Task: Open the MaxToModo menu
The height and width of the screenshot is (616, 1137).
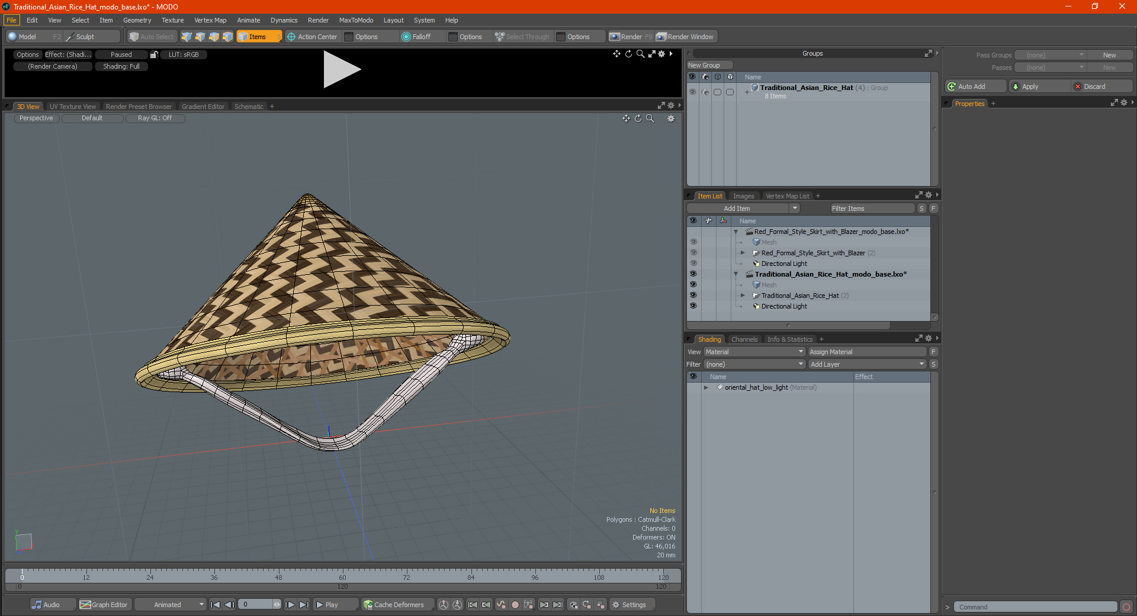Action: click(356, 20)
